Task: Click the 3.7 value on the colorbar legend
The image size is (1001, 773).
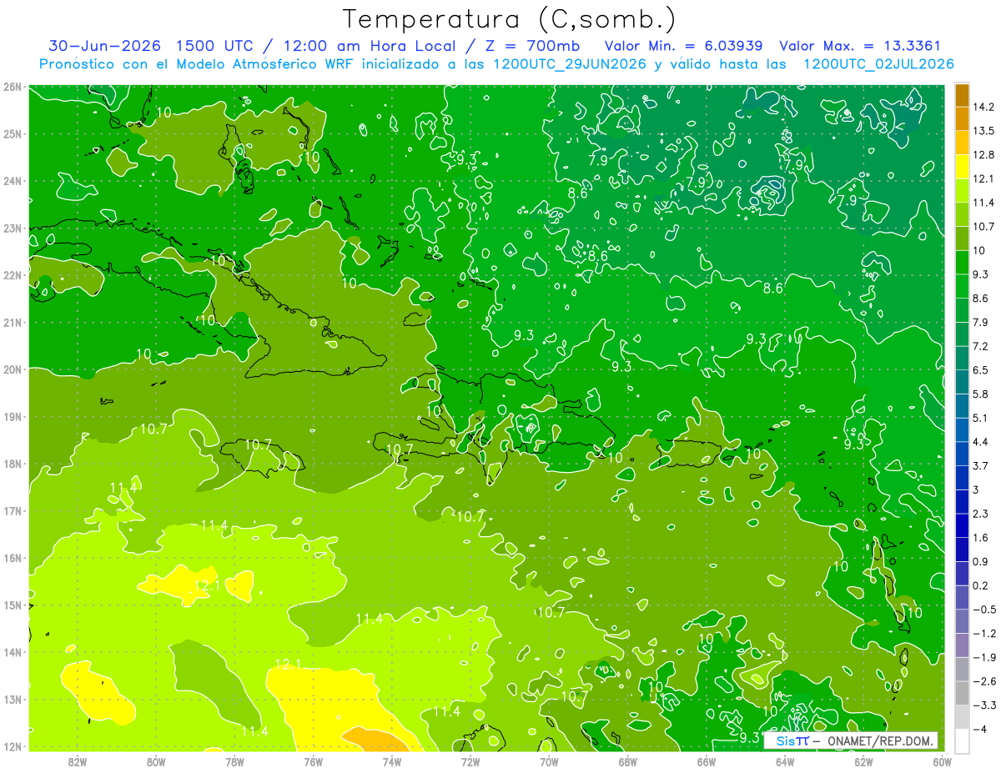Action: tap(981, 465)
